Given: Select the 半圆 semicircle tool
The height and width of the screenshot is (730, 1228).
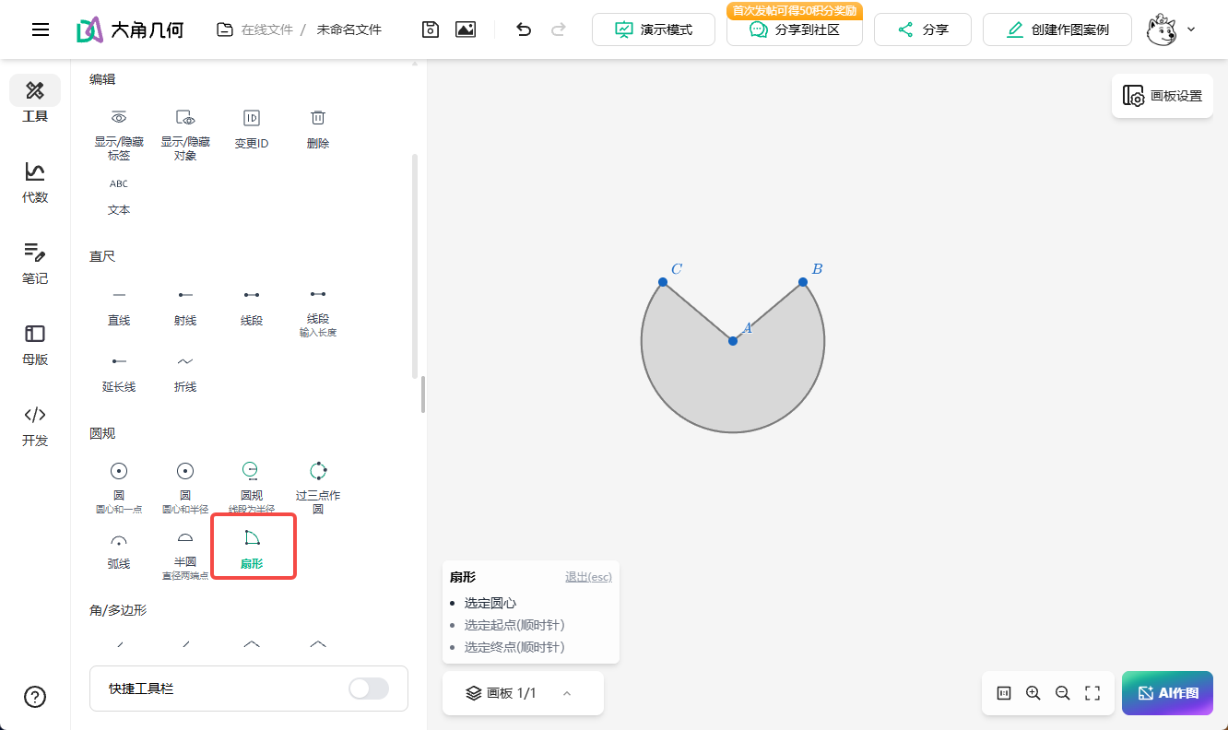Looking at the screenshot, I should [x=185, y=547].
